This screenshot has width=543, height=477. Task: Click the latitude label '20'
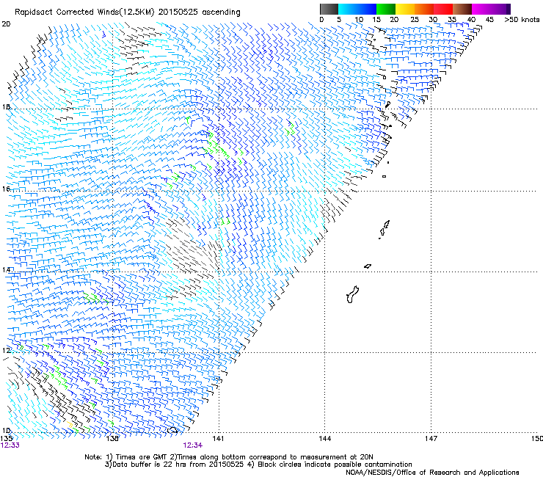point(6,24)
